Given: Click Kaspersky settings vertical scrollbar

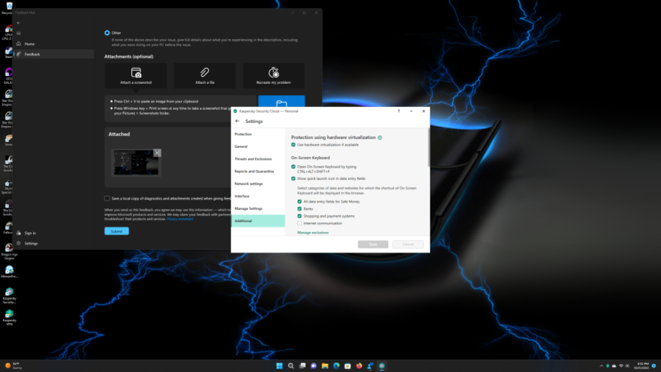Looking at the screenshot, I should [x=429, y=147].
